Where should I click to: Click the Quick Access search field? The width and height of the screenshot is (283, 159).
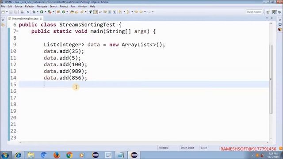(x=254, y=12)
